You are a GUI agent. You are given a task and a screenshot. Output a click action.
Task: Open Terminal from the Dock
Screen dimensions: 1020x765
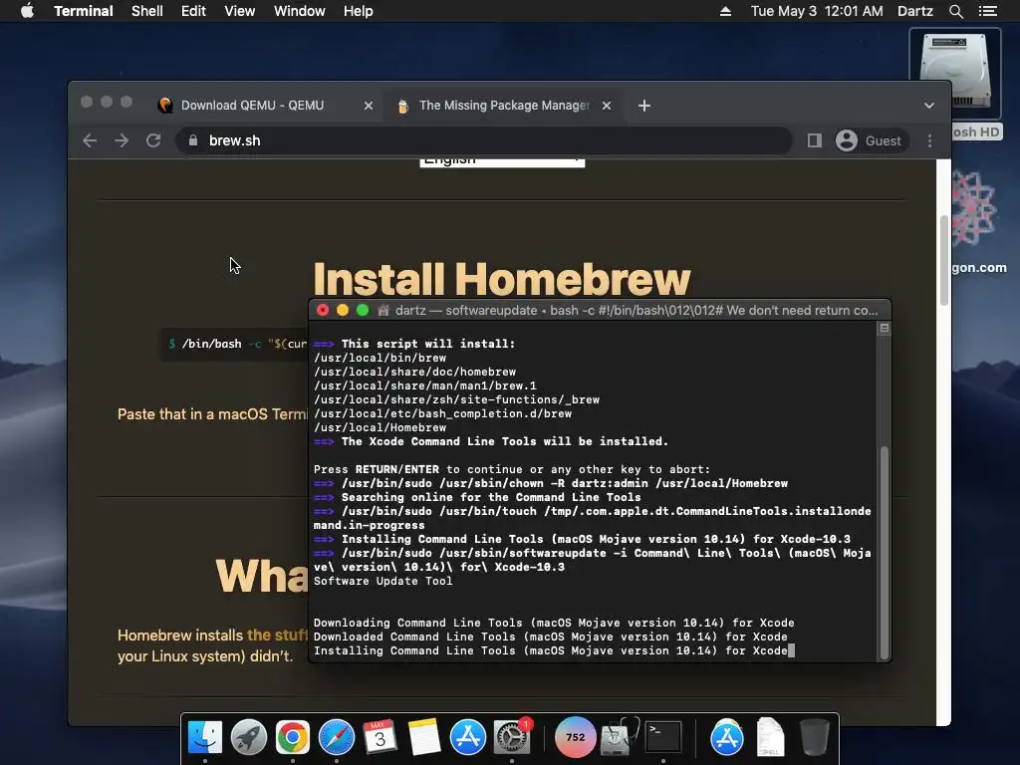pyautogui.click(x=662, y=737)
